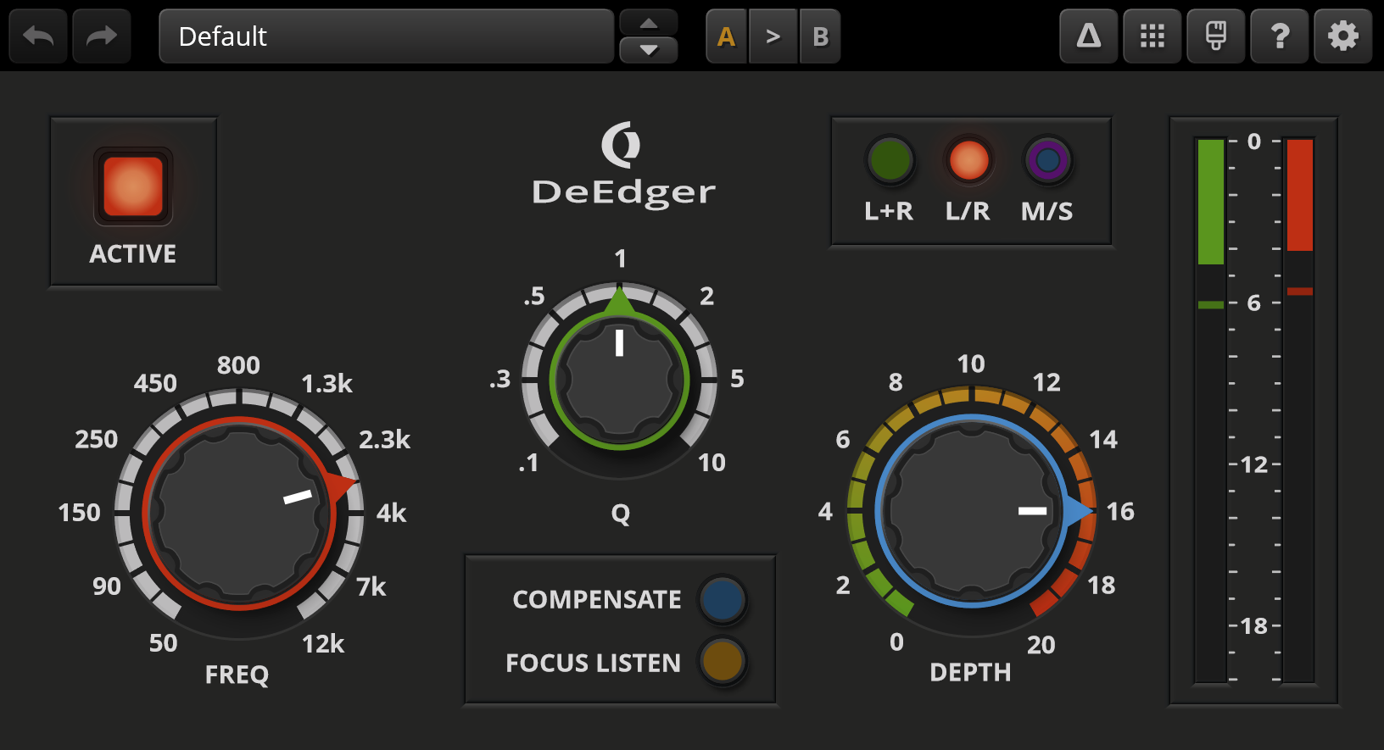Click the 800 label on FREQ dial
This screenshot has height=750, width=1384.
(x=238, y=365)
